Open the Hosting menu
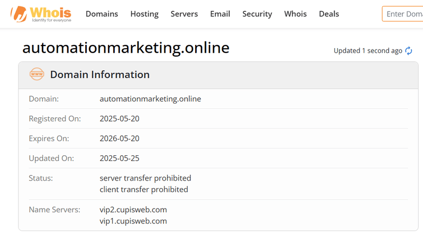Screen dimensions: 423x235 coord(144,14)
